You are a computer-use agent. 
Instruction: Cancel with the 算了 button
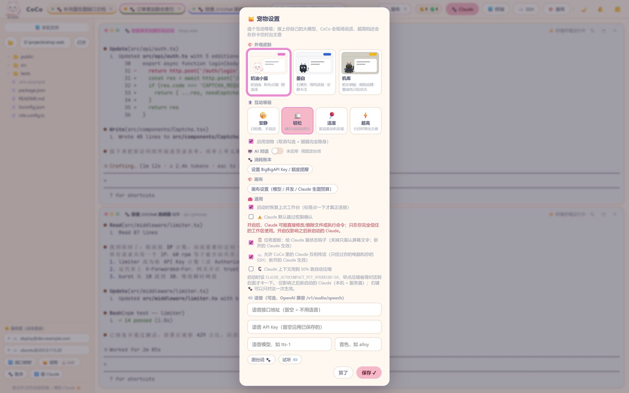point(343,373)
